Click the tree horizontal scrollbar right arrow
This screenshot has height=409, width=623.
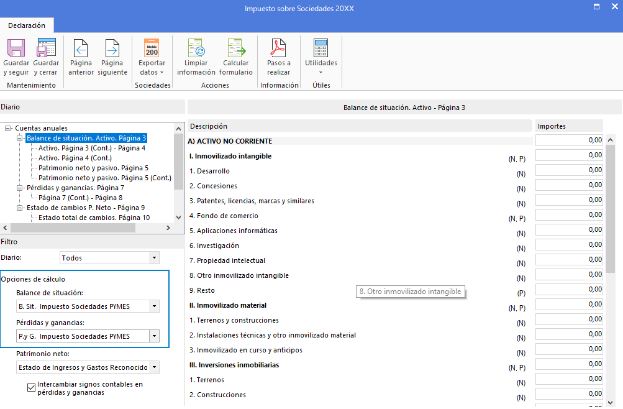168,227
